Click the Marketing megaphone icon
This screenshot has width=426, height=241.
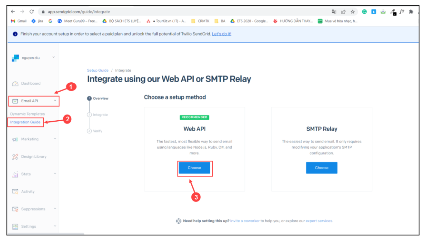(x=15, y=139)
